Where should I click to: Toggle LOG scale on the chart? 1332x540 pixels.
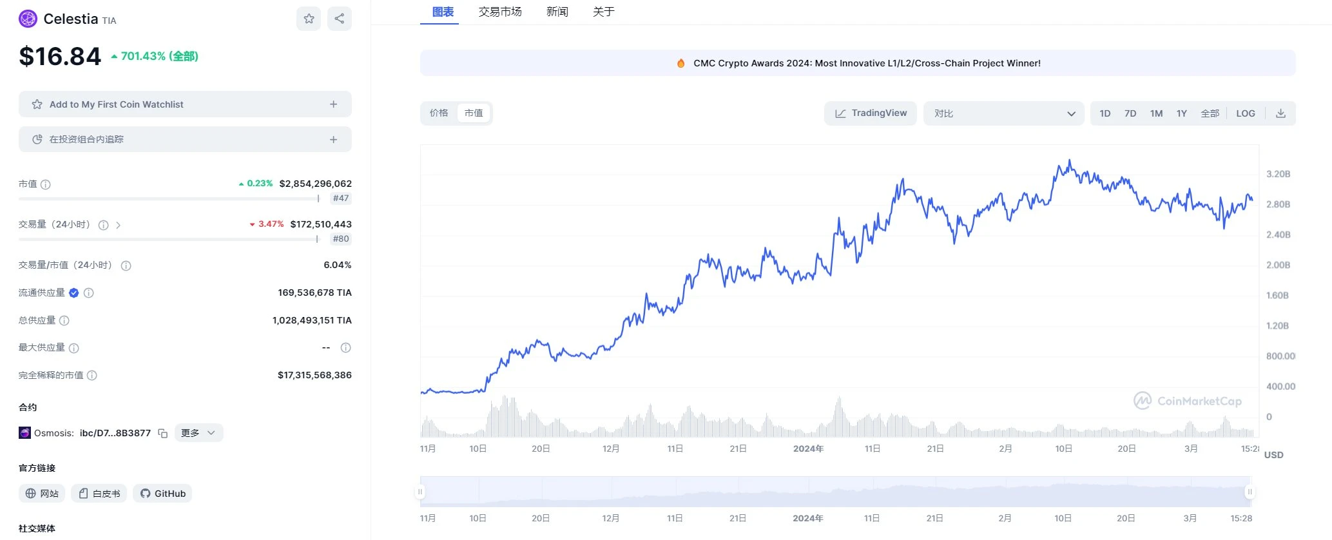(x=1245, y=113)
